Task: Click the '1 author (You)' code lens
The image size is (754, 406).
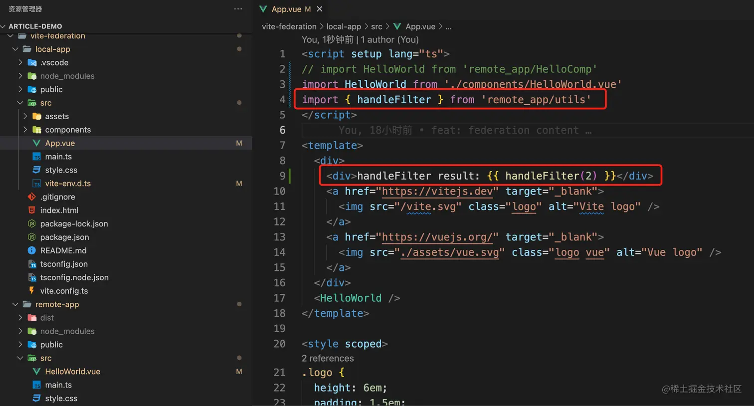Action: (389, 39)
